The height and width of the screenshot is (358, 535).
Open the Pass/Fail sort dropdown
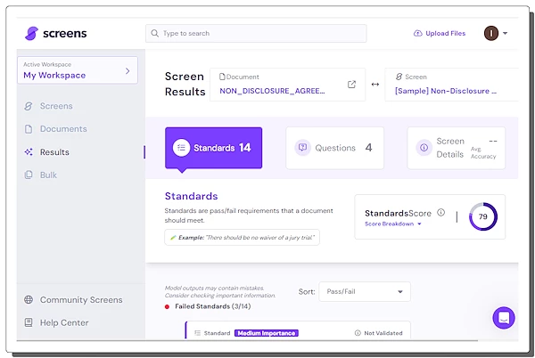[365, 291]
